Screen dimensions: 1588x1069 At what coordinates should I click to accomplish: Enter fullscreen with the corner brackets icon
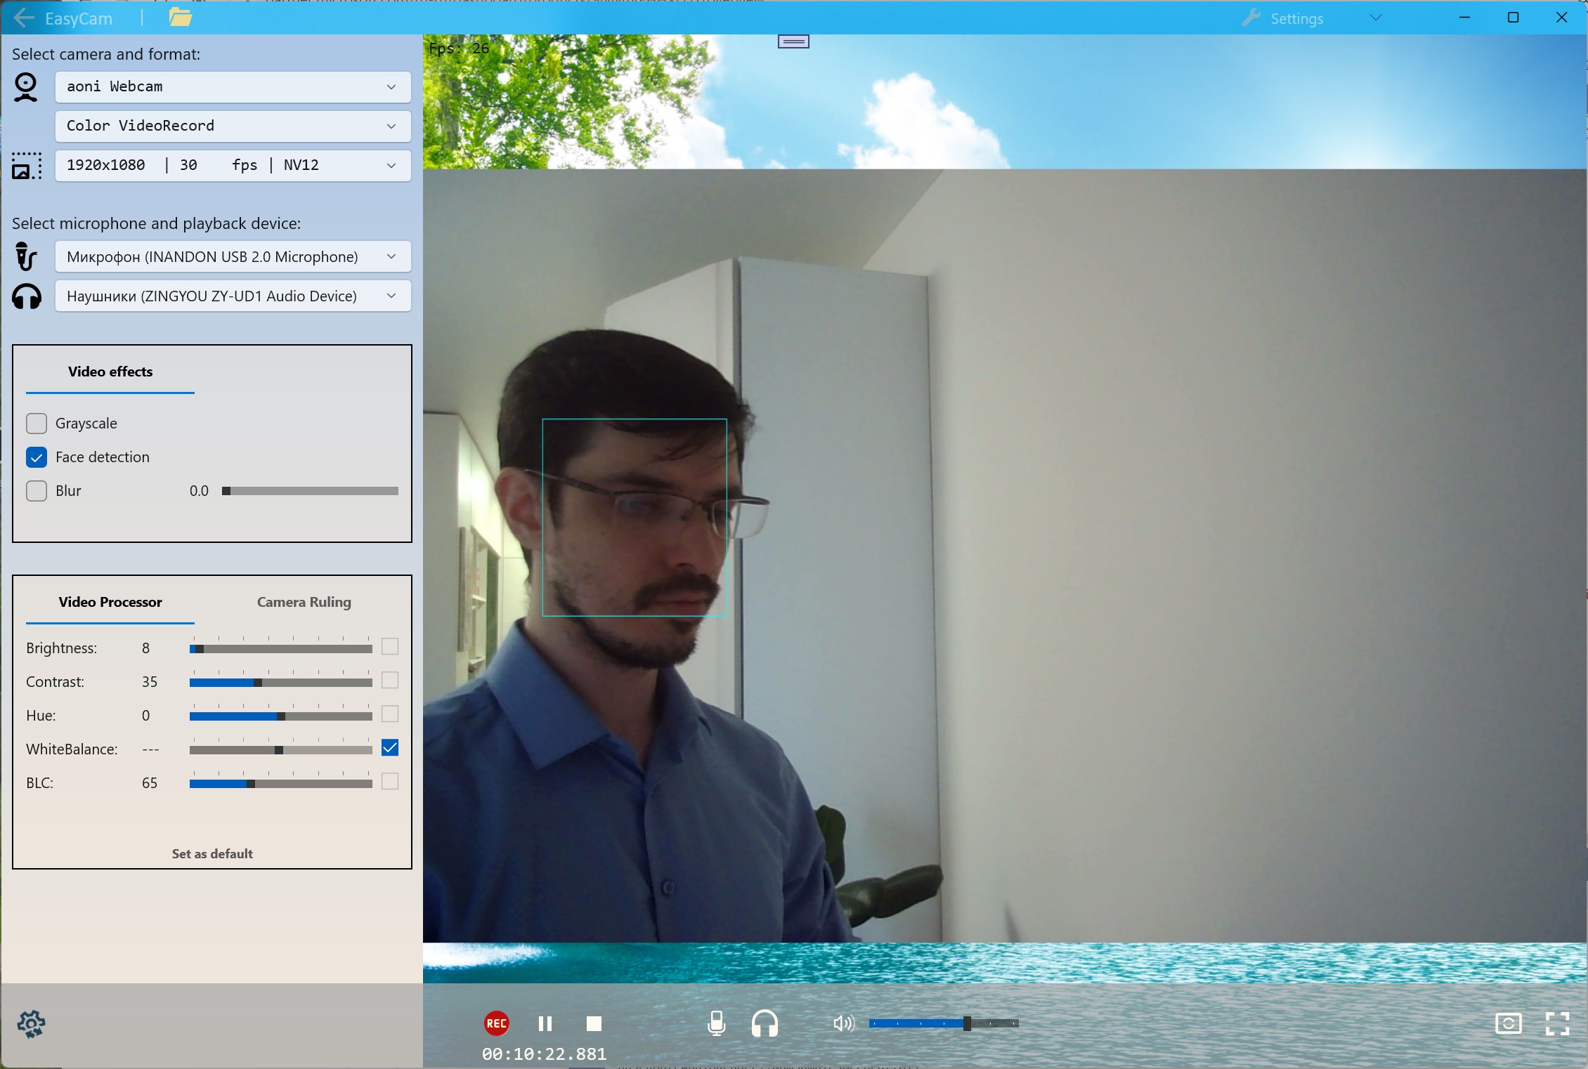click(1557, 1023)
